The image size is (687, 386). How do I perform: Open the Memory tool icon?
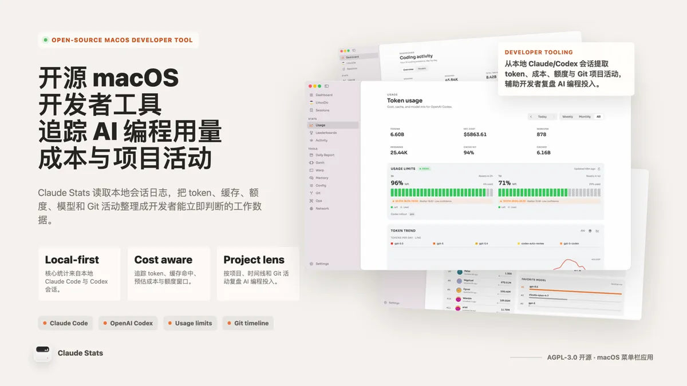(x=311, y=178)
